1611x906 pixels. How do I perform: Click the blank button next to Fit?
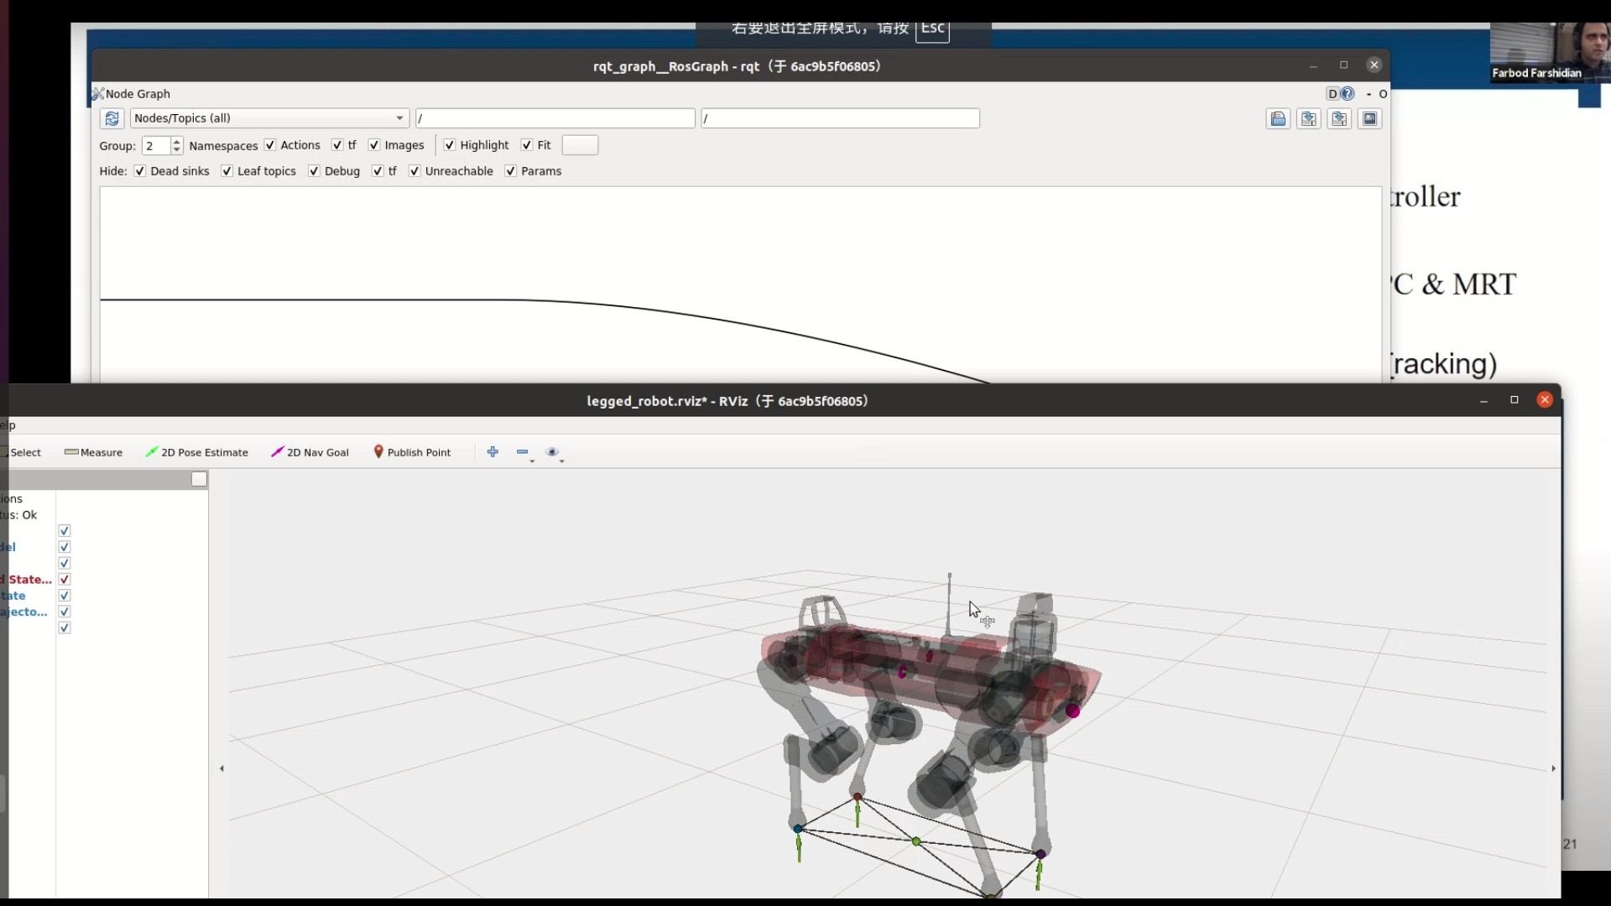pos(580,145)
